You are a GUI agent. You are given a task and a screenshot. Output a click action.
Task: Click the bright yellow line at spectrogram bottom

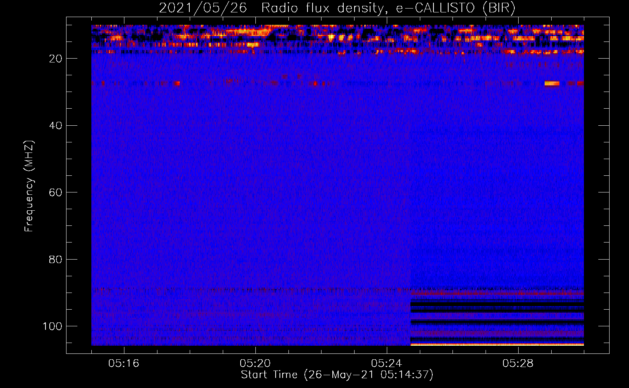[497, 344]
